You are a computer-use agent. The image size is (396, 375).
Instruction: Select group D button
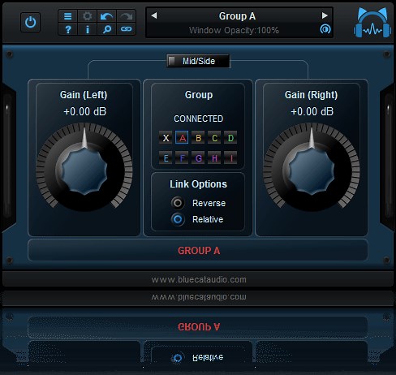pos(230,138)
